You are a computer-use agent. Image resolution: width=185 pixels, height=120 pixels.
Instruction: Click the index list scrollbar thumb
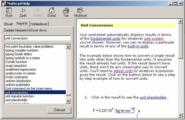(x=68, y=95)
